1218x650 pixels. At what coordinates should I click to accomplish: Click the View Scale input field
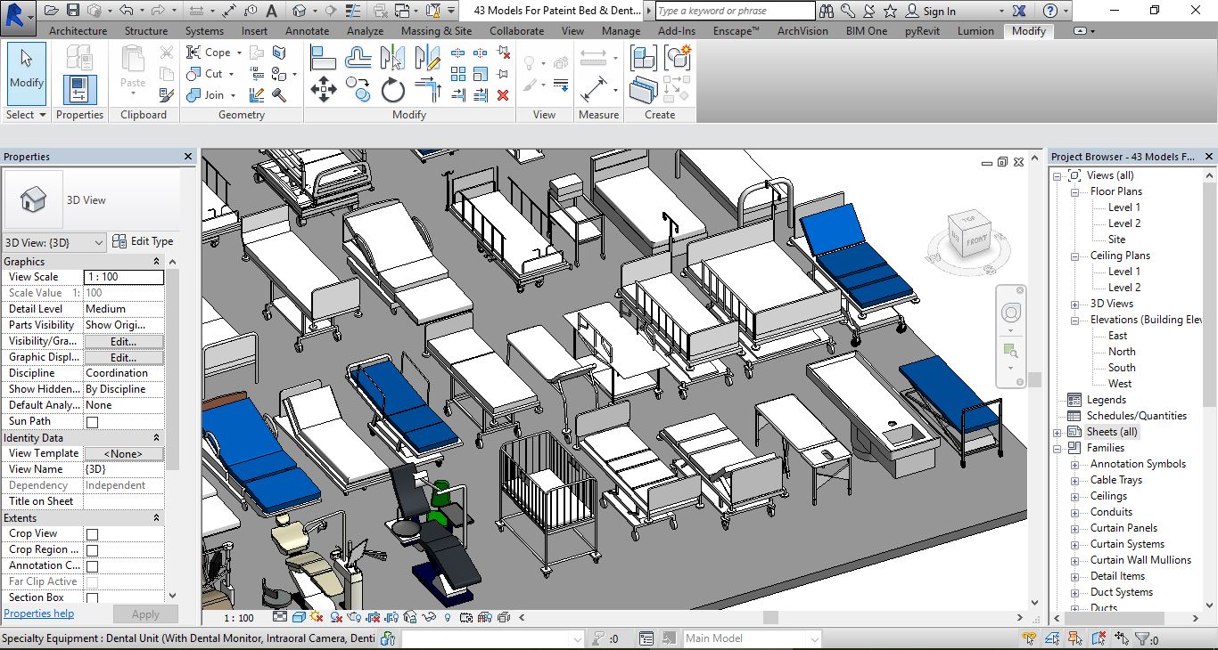click(123, 277)
